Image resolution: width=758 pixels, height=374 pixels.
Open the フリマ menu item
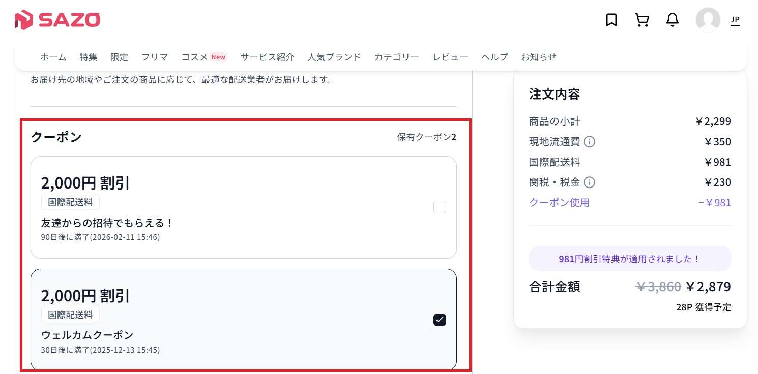155,57
